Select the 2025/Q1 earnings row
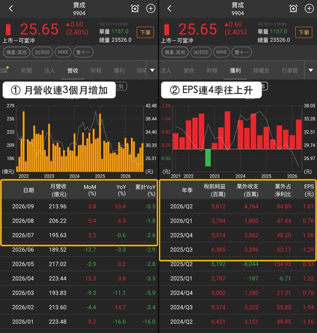The image size is (317, 333). pyautogui.click(x=238, y=278)
